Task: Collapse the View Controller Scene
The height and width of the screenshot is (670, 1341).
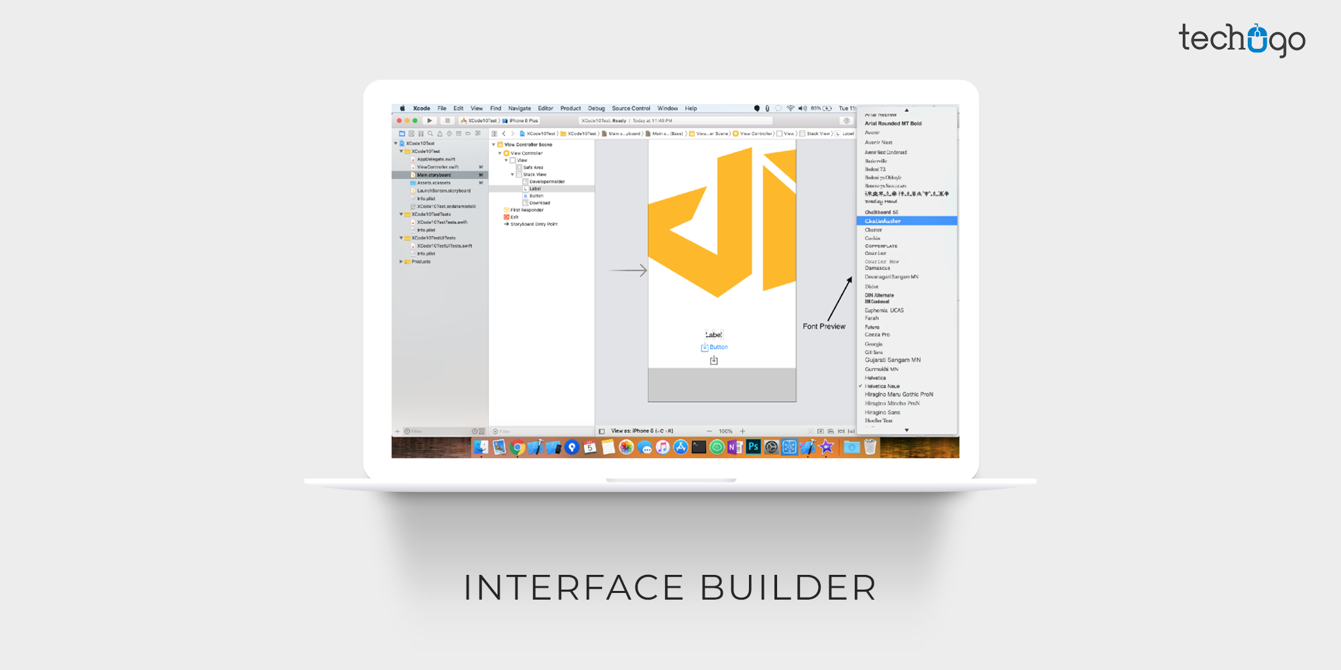Action: pyautogui.click(x=493, y=145)
